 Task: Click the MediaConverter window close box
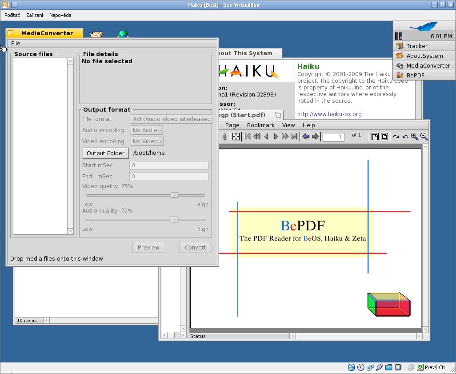[x=11, y=33]
